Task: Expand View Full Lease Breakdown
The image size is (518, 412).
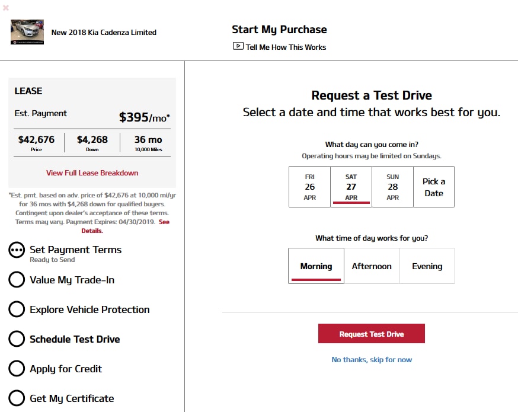Action: coord(92,173)
